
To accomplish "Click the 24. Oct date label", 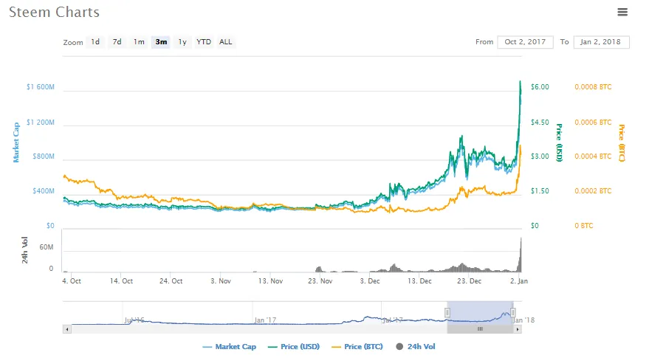I will click(171, 281).
